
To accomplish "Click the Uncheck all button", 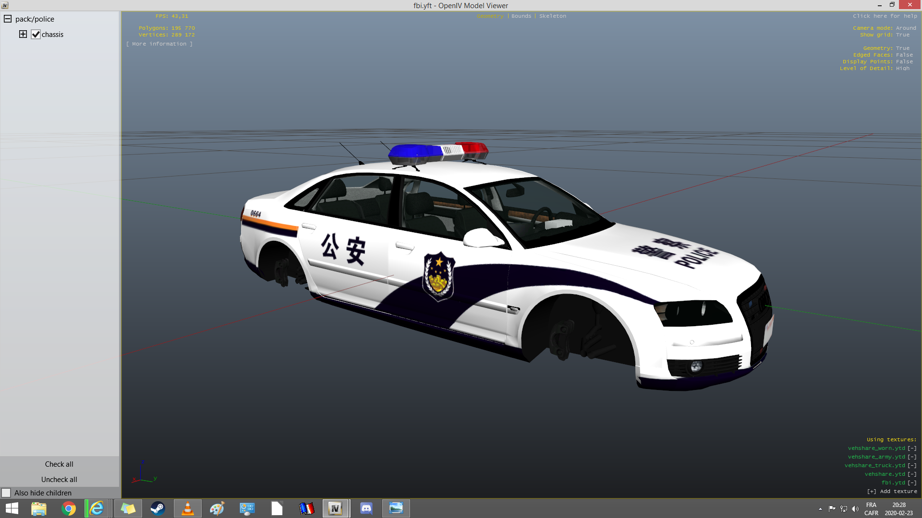I will click(x=59, y=480).
